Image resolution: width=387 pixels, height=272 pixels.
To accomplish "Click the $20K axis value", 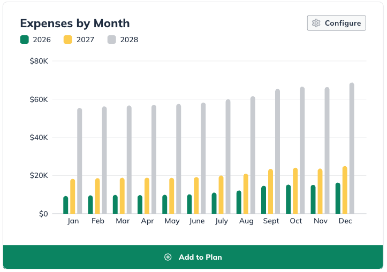I will tap(39, 176).
